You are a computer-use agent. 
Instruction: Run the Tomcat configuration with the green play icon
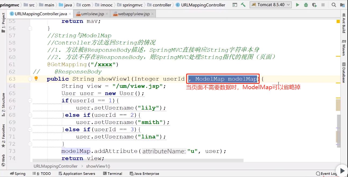pos(297,5)
